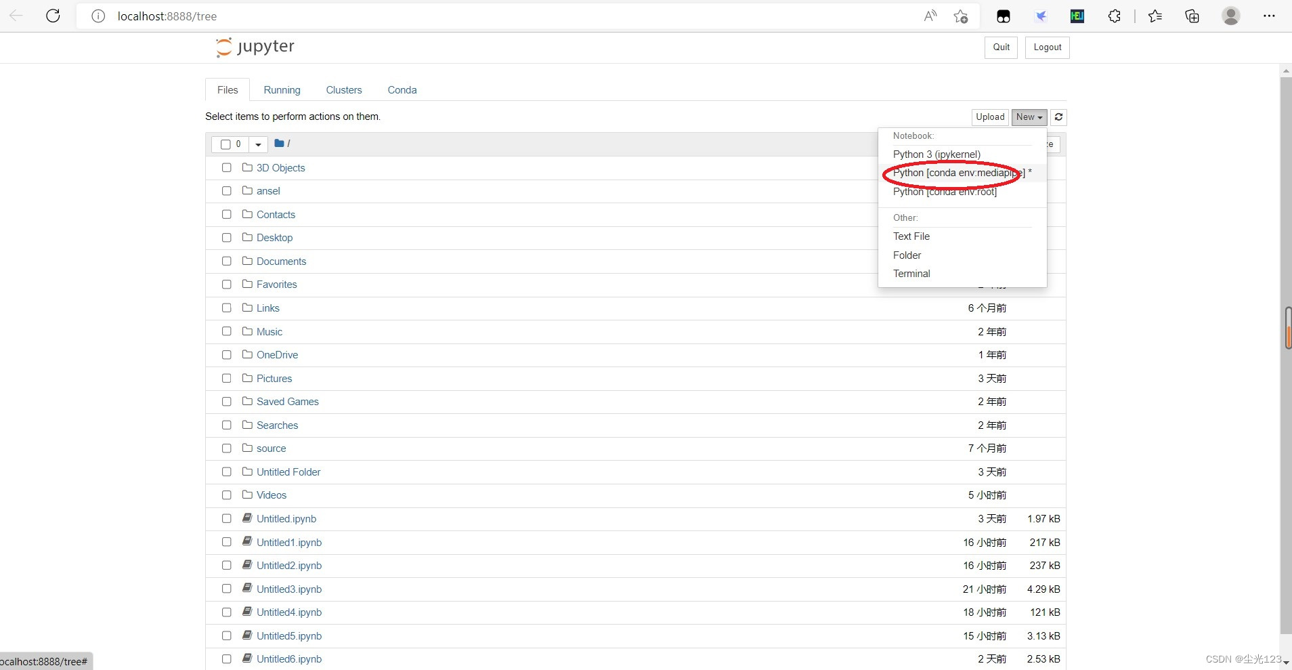Click the black extension icon in browser toolbar
Screen dimensions: 1292x670
(1004, 16)
